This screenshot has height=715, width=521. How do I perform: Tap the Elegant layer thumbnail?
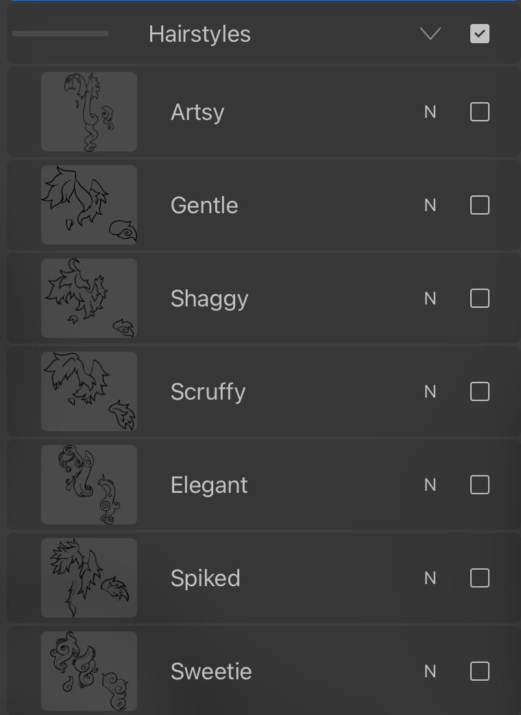[x=89, y=485]
